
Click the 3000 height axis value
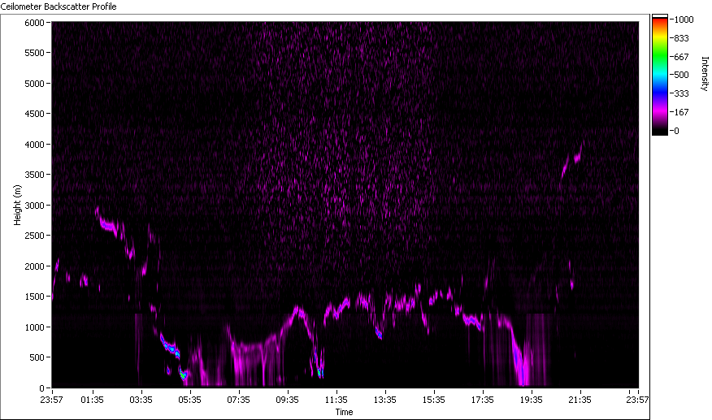click(x=34, y=206)
